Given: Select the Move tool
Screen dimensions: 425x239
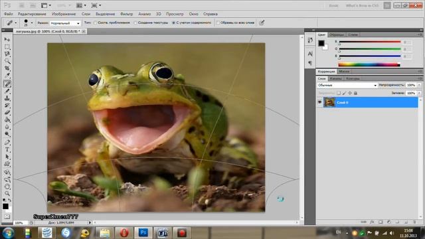Looking at the screenshot, I should 7,40.
